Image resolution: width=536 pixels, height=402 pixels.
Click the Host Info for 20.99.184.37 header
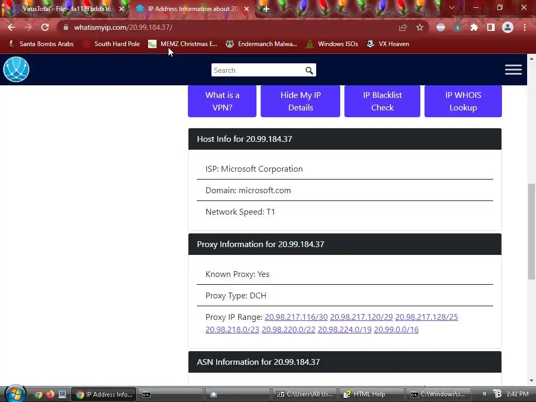[x=344, y=139]
